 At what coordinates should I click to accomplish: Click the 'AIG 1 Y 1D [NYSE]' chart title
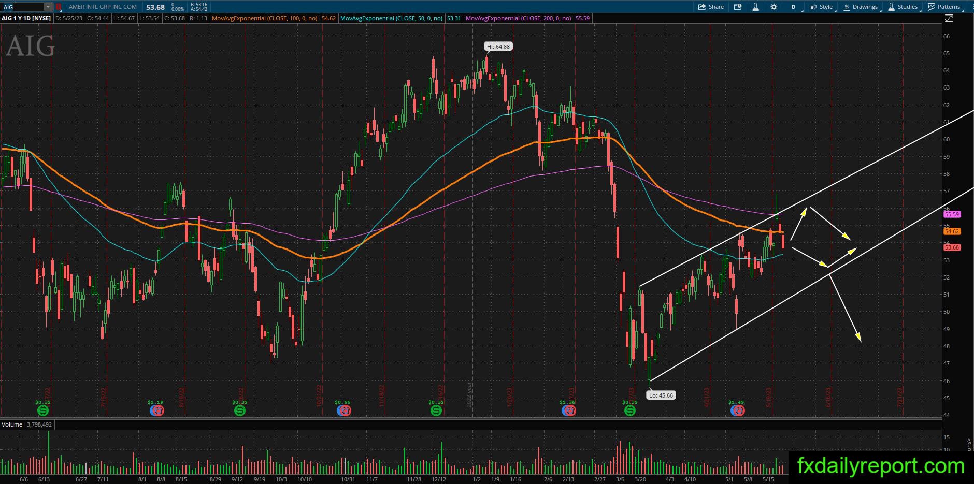(26, 18)
